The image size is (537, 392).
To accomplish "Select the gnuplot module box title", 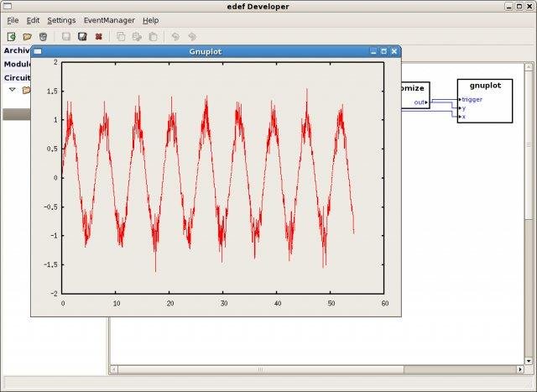I will tap(485, 86).
